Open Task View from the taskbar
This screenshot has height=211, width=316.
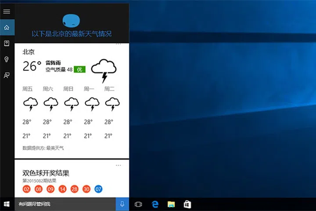click(138, 204)
